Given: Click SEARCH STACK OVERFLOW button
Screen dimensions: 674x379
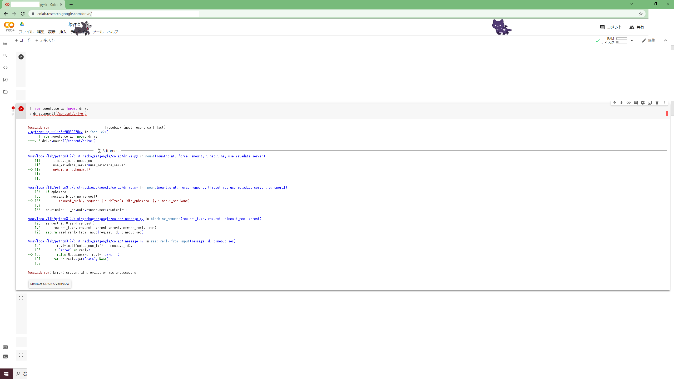Looking at the screenshot, I should click(50, 284).
